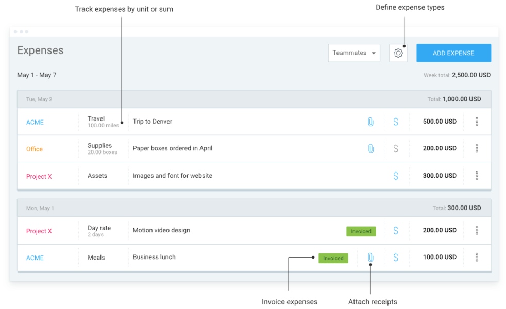Click Invoiced green tag on Business lunch
Image resolution: width=506 pixels, height=309 pixels.
(x=333, y=258)
